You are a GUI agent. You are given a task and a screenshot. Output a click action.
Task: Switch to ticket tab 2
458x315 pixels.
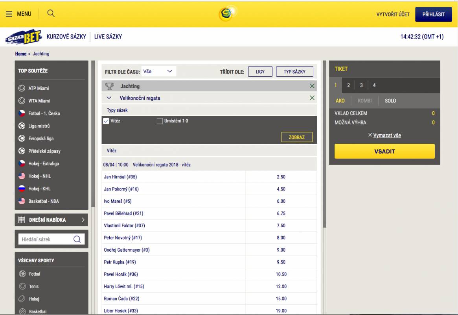click(348, 85)
